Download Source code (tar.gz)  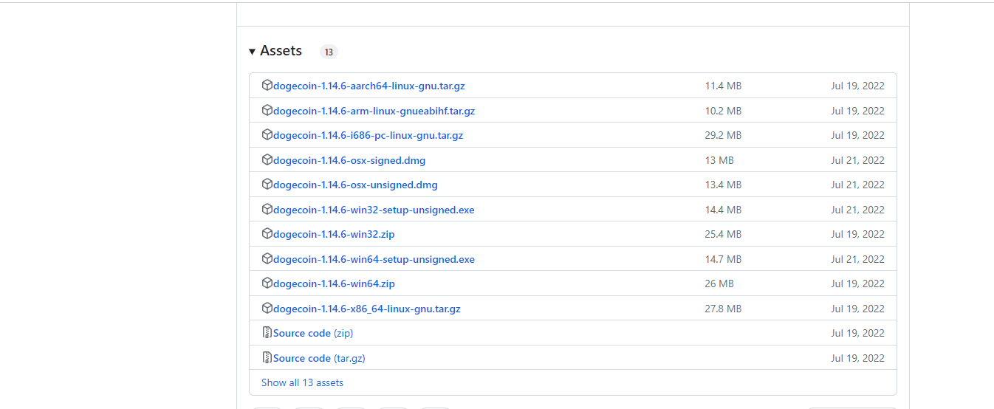[319, 358]
